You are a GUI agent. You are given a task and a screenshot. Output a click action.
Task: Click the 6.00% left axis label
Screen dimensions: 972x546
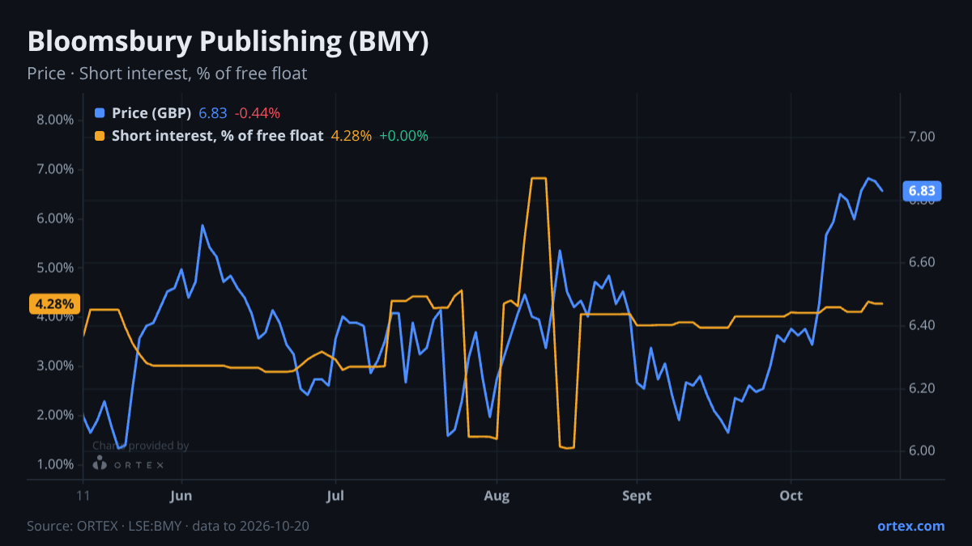54,218
